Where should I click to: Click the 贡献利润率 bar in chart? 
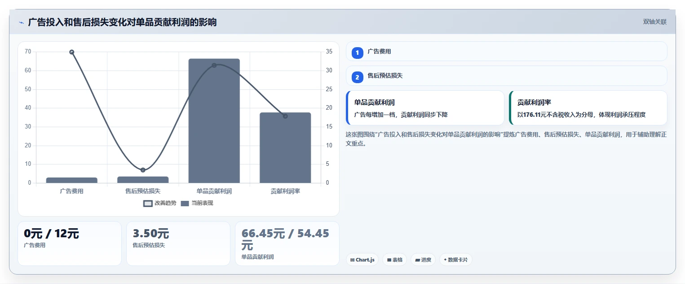(285, 148)
